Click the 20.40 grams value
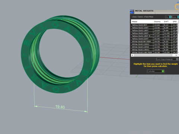 click(157, 39)
